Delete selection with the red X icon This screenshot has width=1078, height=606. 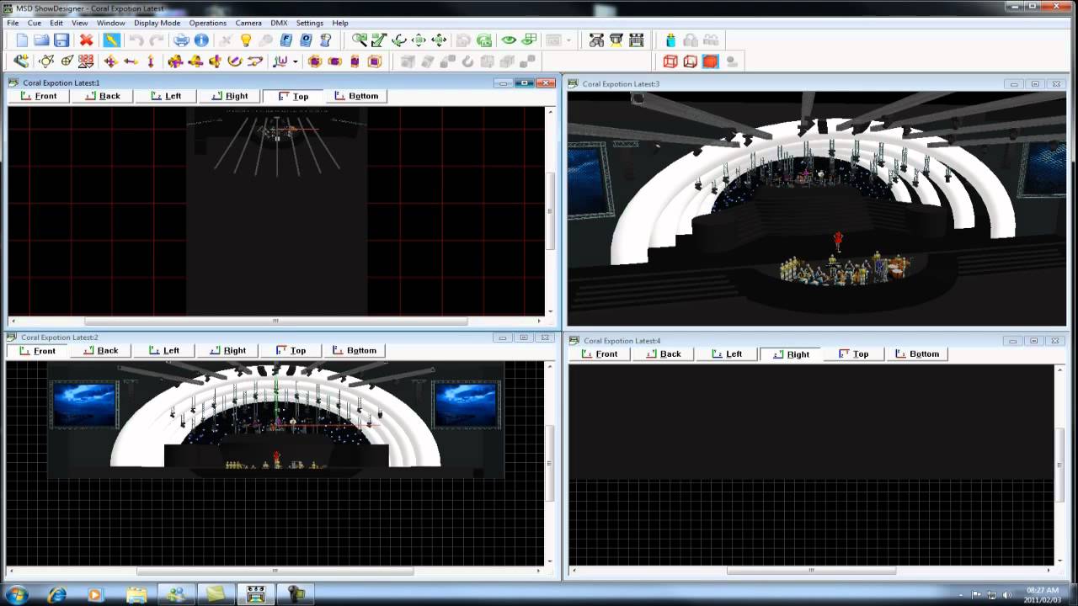pyautogui.click(x=86, y=40)
